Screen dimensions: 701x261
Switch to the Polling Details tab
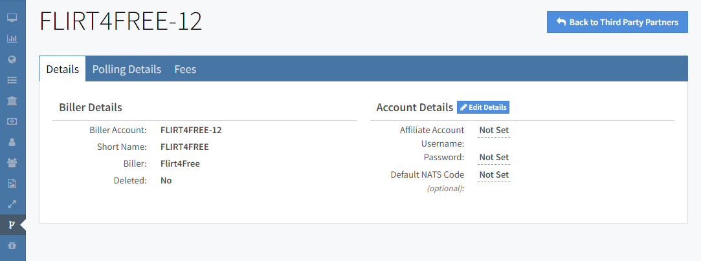127,69
